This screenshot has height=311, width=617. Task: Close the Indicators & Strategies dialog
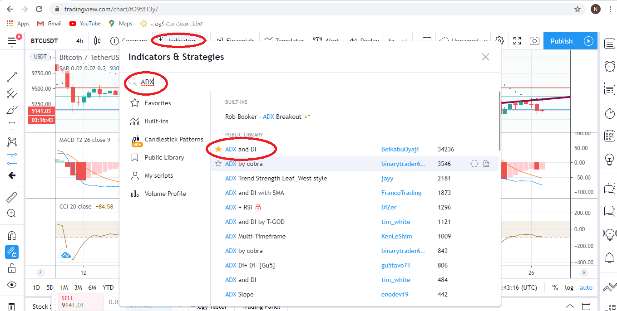click(x=485, y=57)
